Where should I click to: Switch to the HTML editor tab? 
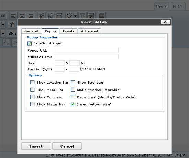(178, 7)
